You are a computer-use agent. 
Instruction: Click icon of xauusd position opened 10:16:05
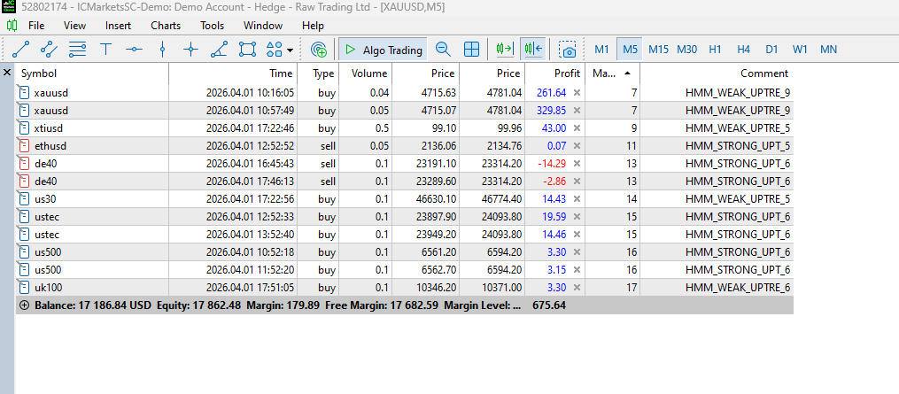point(24,92)
